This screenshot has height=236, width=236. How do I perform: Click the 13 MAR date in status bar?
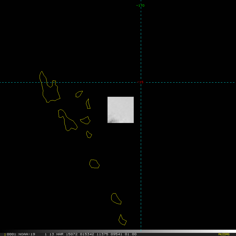[56, 234]
